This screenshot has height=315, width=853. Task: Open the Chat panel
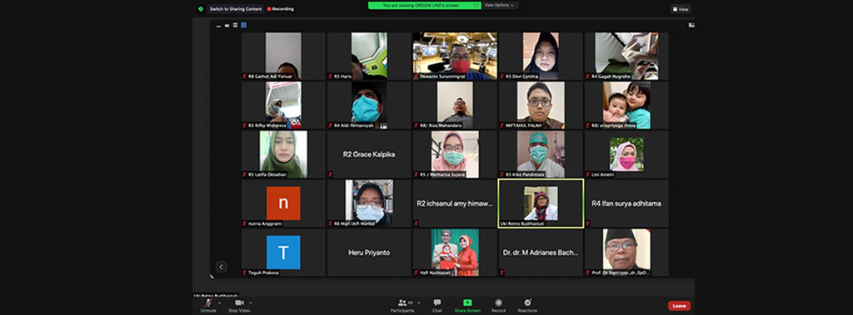coord(436,305)
